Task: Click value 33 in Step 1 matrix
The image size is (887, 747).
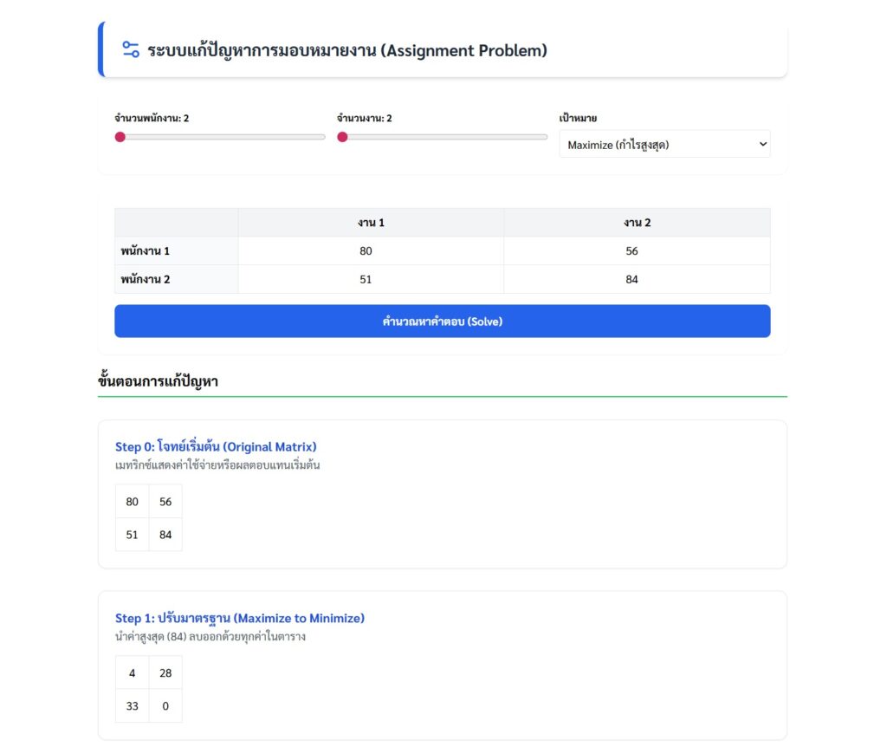Action: click(132, 706)
